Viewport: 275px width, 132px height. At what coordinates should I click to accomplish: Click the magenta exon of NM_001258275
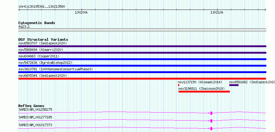point(211,113)
